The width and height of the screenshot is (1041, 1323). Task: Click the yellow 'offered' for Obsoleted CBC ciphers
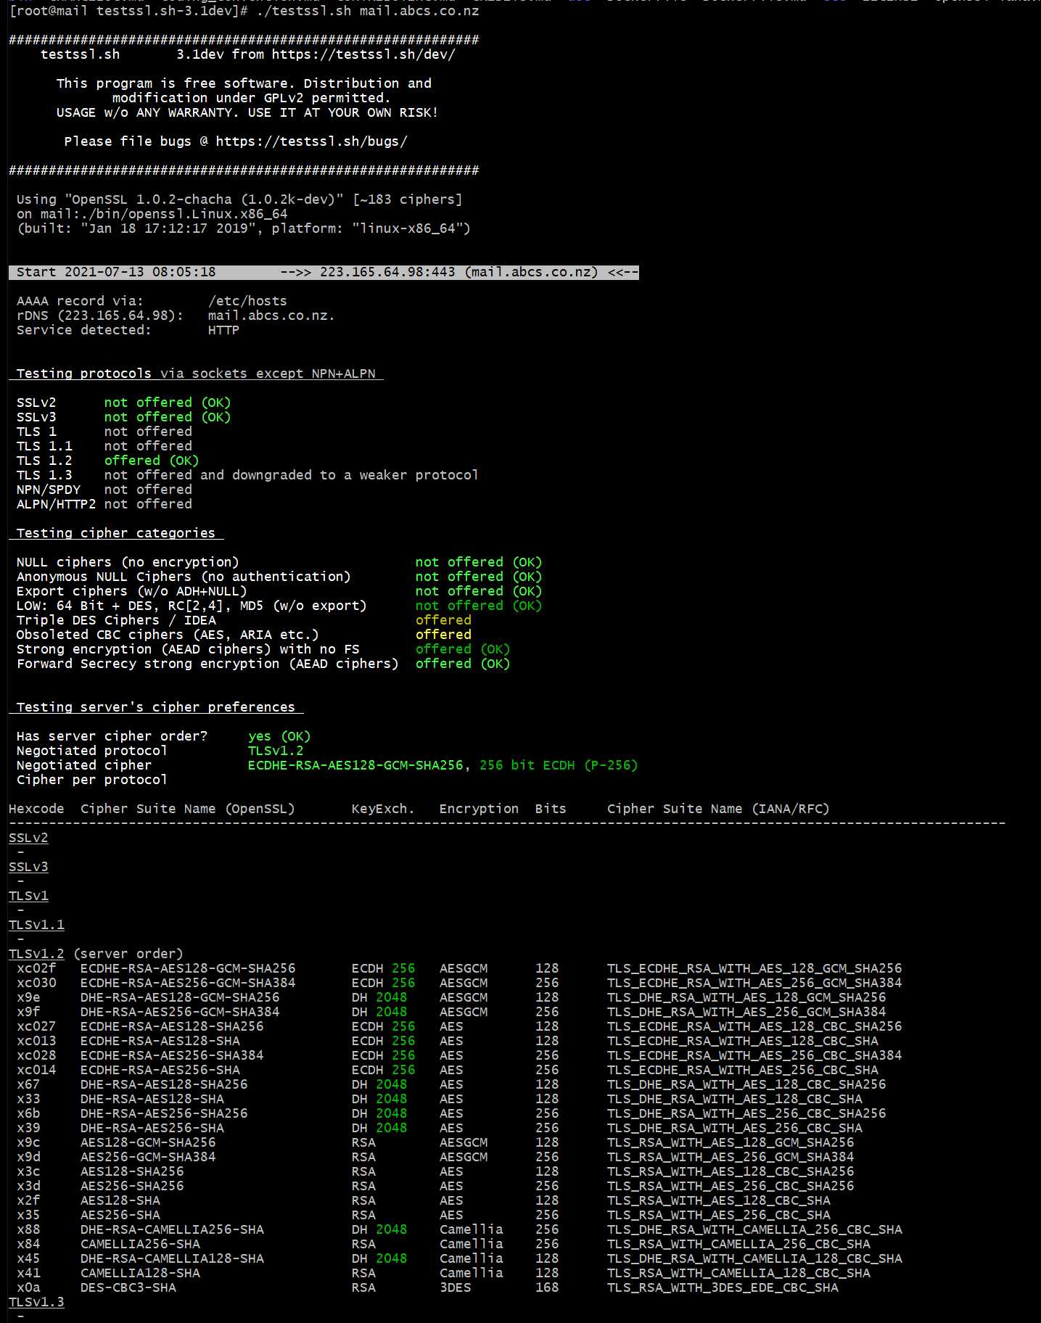point(443,635)
